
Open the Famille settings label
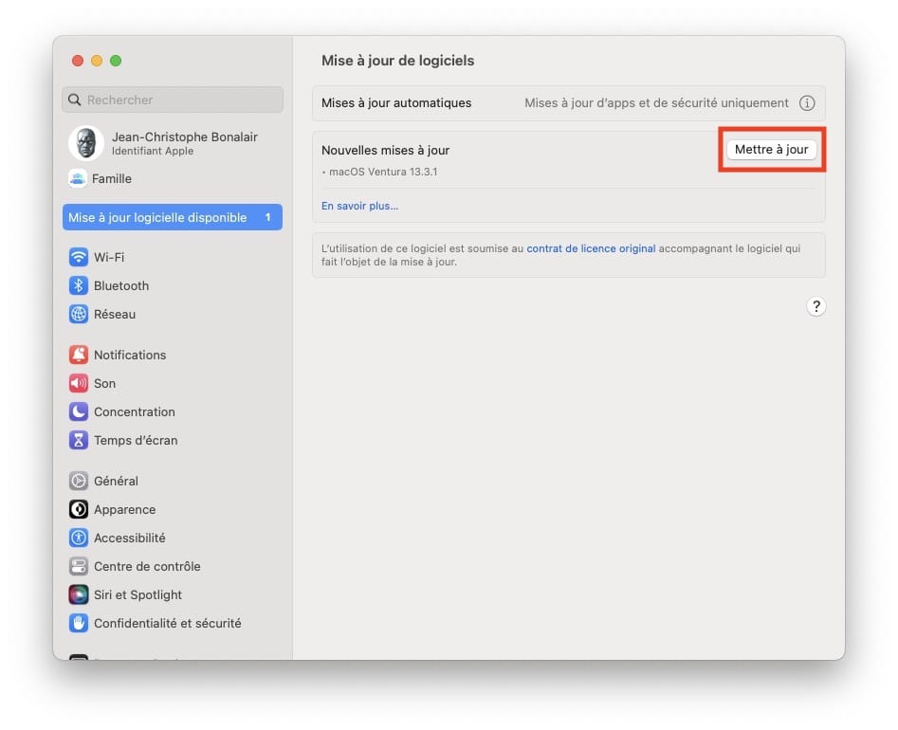click(112, 178)
